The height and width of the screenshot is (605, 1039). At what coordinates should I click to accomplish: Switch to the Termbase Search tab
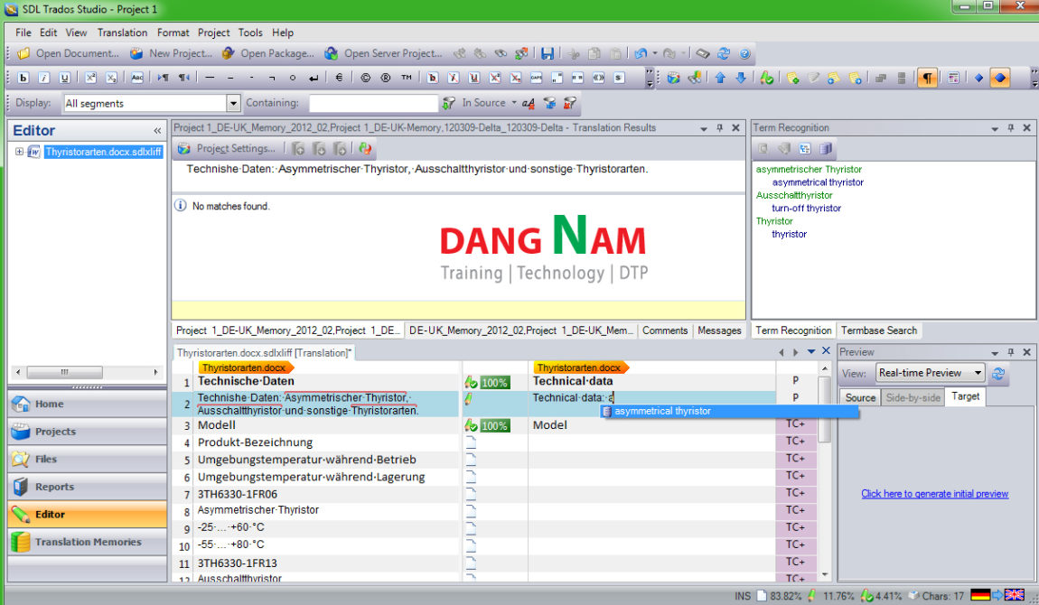point(879,330)
